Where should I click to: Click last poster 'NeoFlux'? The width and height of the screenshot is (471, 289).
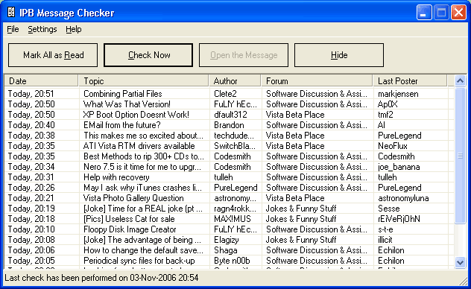(x=392, y=146)
